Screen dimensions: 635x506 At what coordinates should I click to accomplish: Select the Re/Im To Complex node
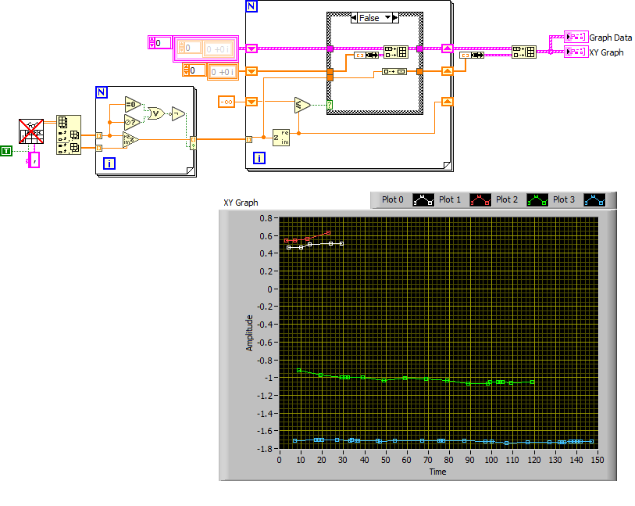130,139
